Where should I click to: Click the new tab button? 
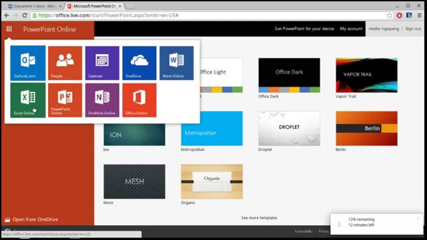click(x=129, y=6)
